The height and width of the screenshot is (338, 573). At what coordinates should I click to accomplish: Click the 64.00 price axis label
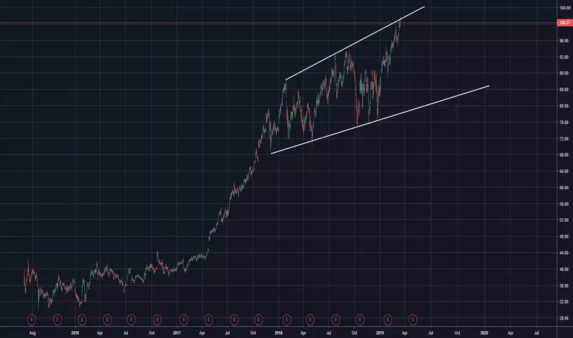(x=564, y=171)
